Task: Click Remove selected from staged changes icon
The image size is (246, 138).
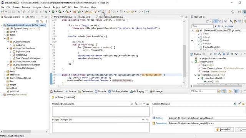Action: [143, 120]
